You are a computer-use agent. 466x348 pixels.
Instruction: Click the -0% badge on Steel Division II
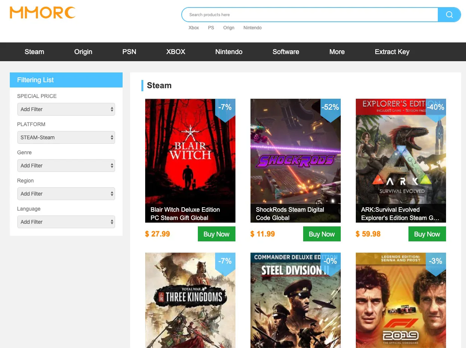point(330,264)
